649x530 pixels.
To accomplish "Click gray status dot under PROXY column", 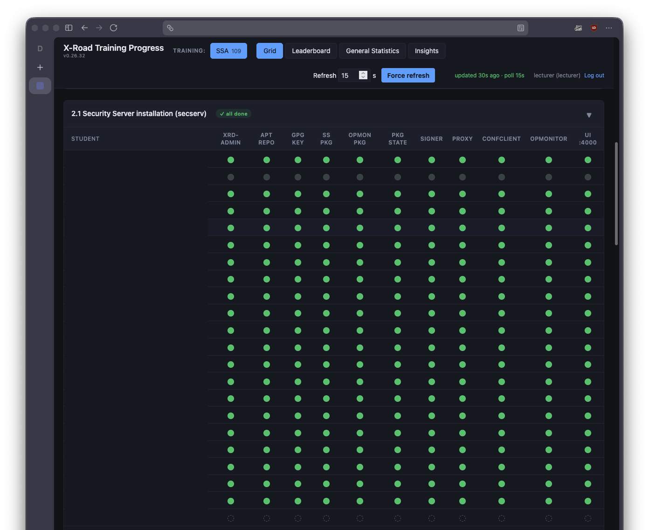I will click(x=463, y=177).
